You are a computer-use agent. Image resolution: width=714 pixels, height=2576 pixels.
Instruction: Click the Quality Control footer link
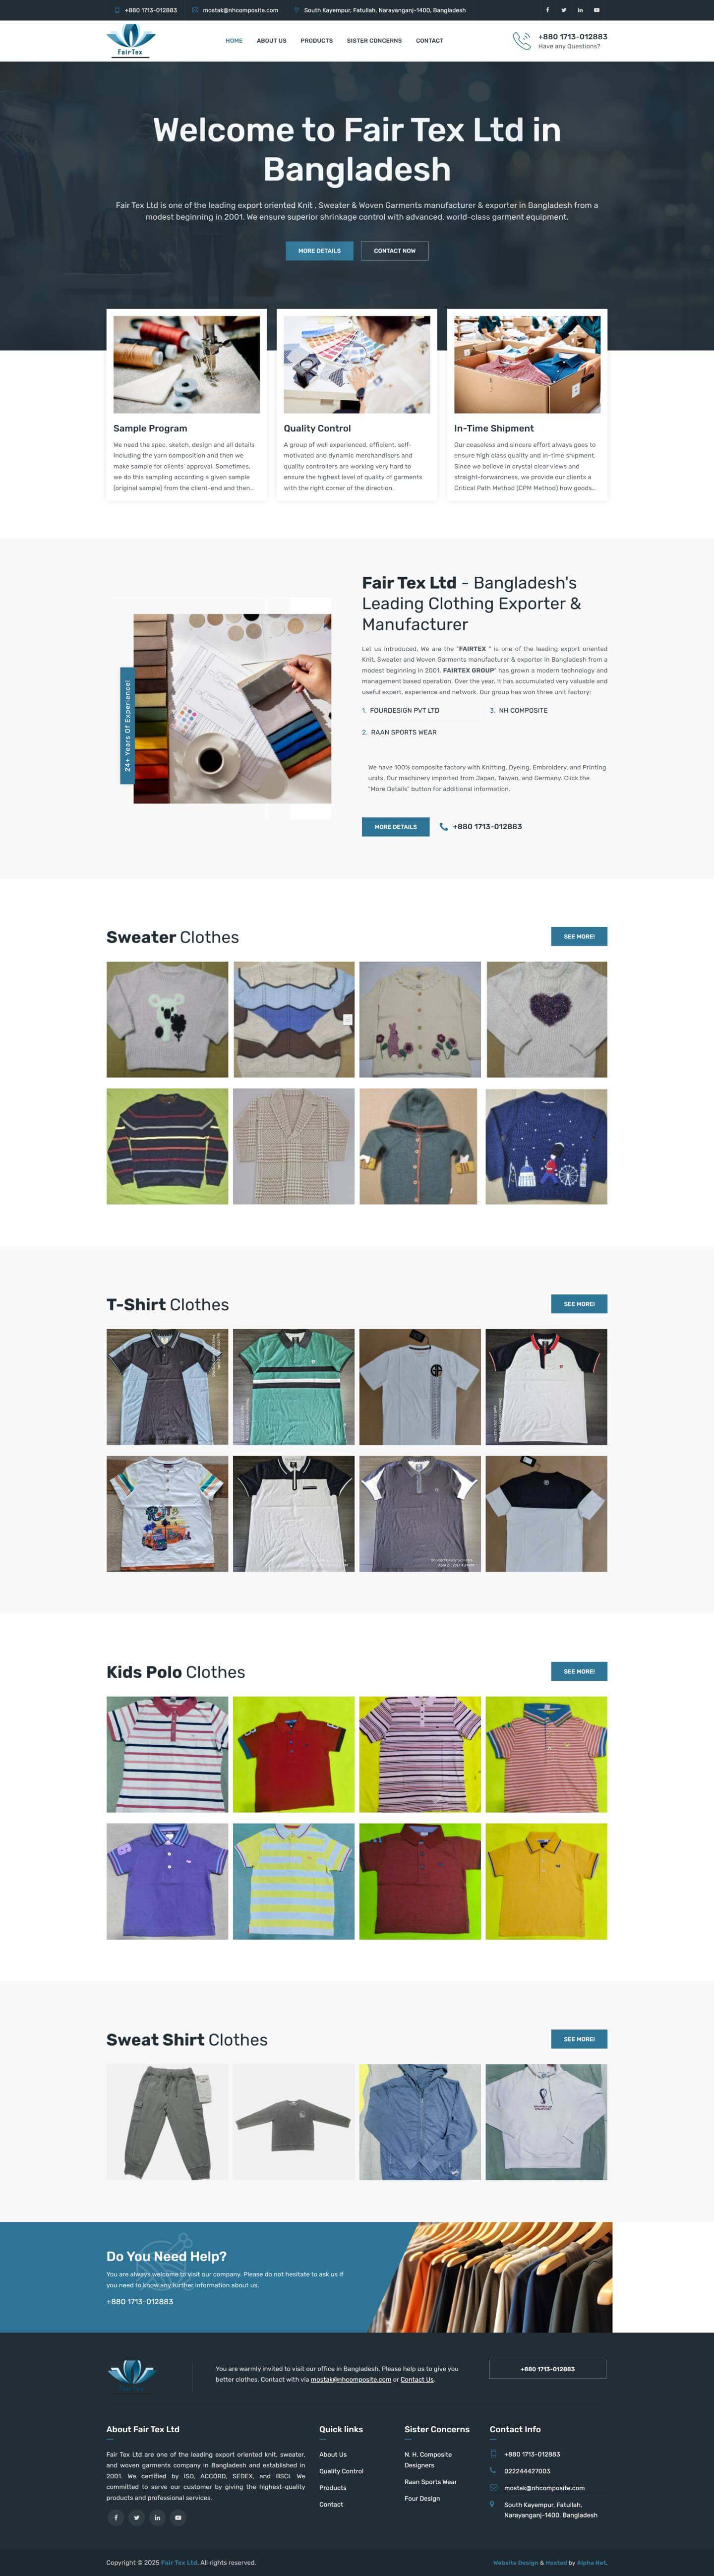[341, 2470]
